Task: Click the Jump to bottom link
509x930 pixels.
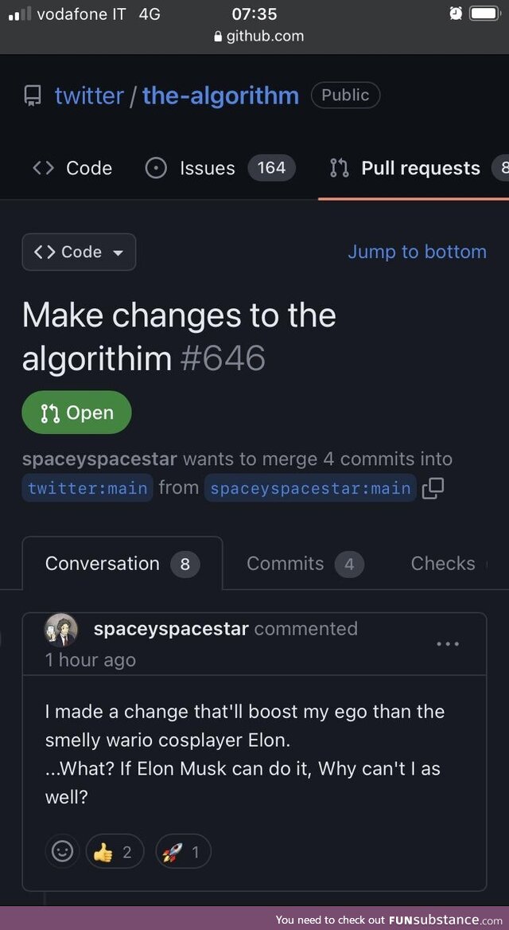Action: tap(417, 252)
